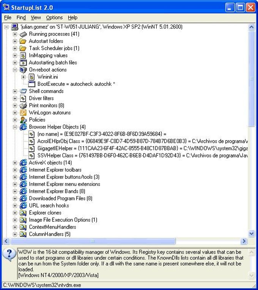Click the Internet Explorer Bands icon

[23, 191]
